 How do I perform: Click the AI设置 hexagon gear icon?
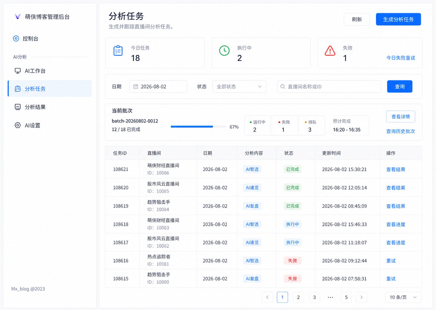tap(18, 125)
